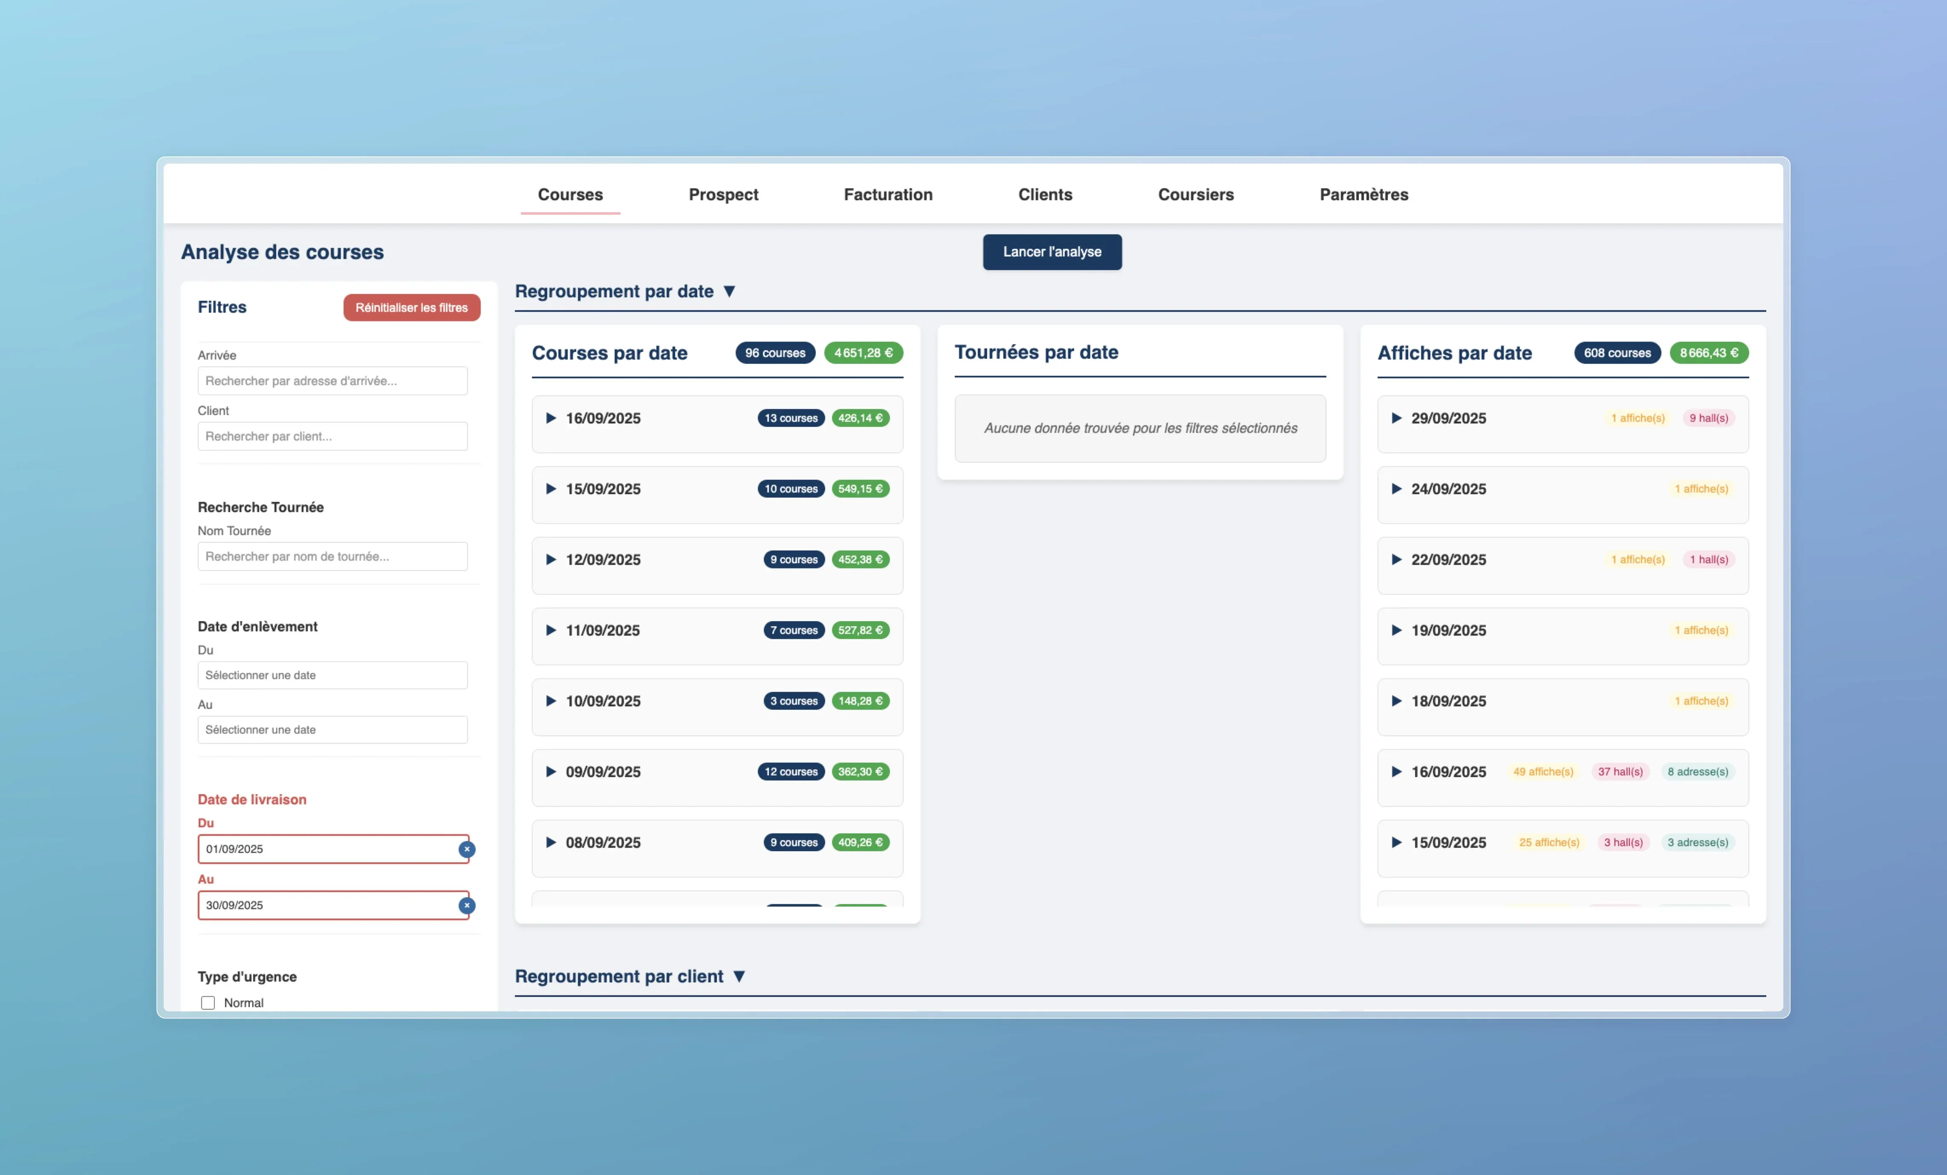Open the pickup date Du picker

[x=332, y=675]
